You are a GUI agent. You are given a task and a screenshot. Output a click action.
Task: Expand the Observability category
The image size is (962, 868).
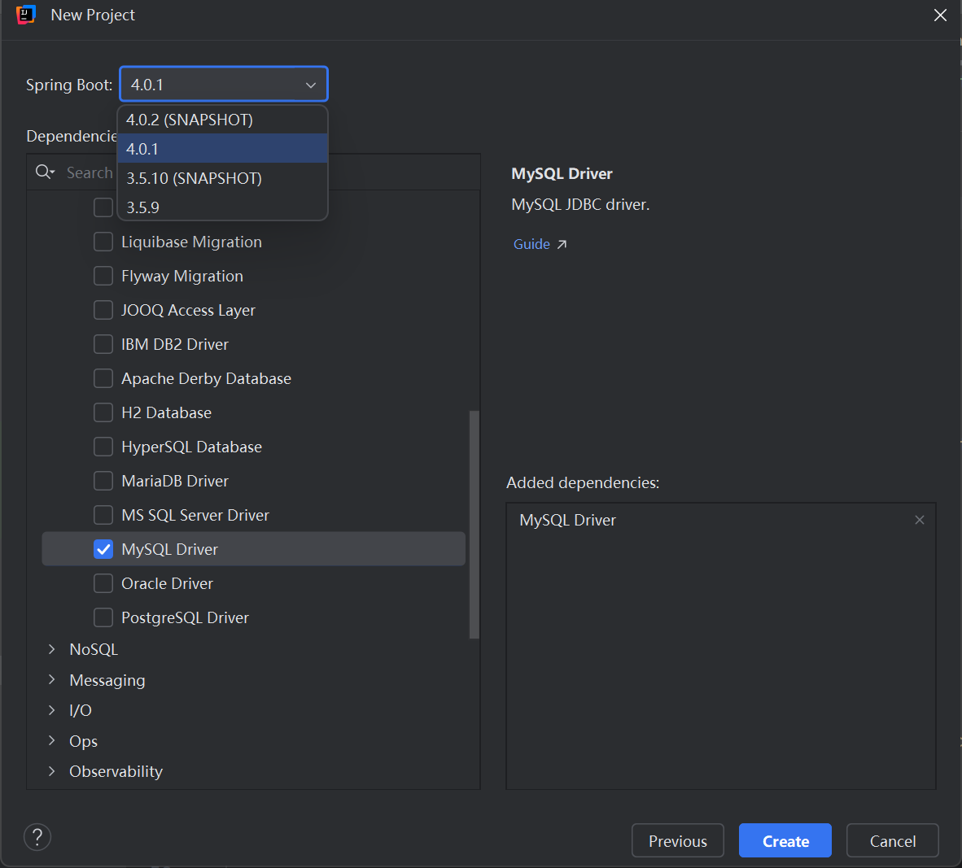tap(51, 771)
